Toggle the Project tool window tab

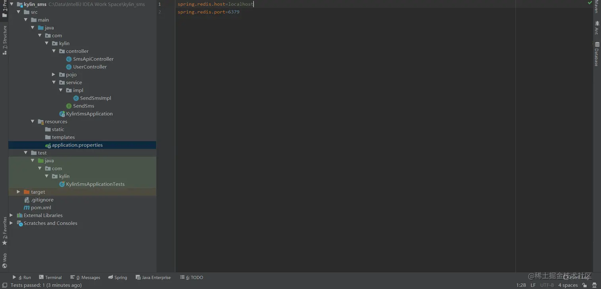[4, 9]
